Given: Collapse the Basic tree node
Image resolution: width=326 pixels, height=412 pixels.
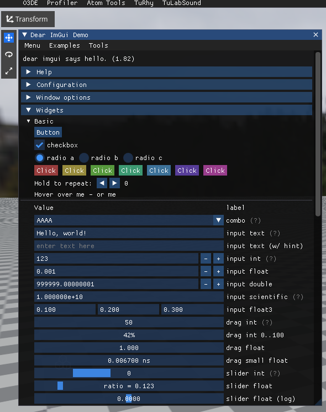Looking at the screenshot, I should (29, 121).
